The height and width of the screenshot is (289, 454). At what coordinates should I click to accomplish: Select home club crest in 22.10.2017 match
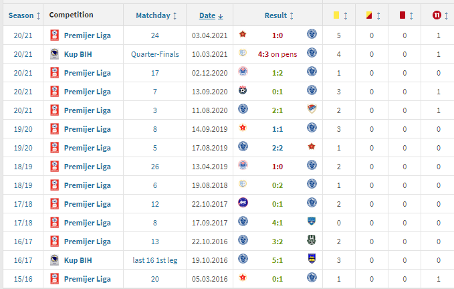243,203
